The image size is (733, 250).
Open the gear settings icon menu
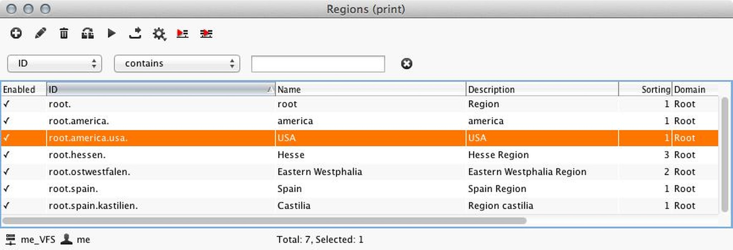coord(159,34)
